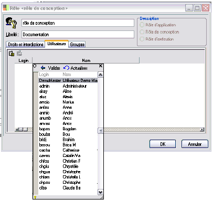This screenshot has width=213, height=200.
Task: Click the Login column header in the main grid
Action: pos(24,60)
